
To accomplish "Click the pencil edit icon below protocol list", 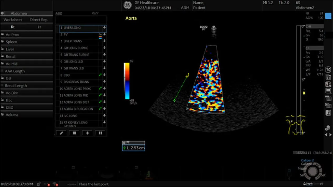I will [61, 133].
